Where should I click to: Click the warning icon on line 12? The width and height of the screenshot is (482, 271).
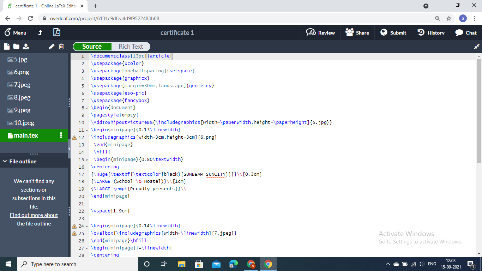point(74,138)
